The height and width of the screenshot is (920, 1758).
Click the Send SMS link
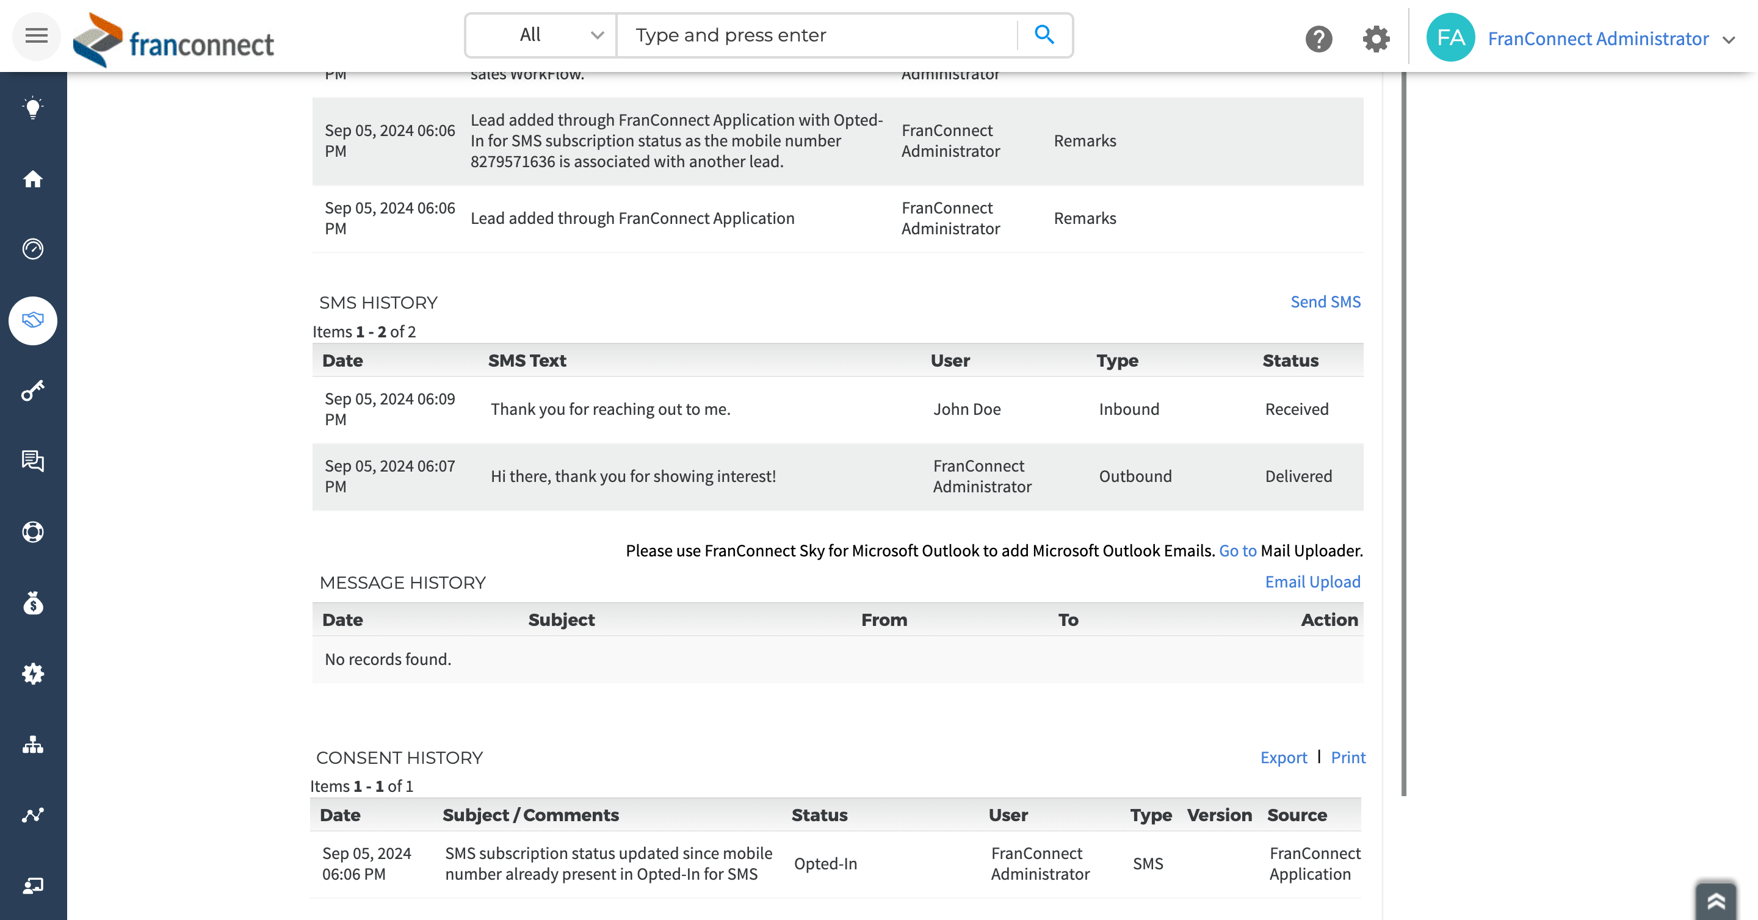click(x=1325, y=301)
